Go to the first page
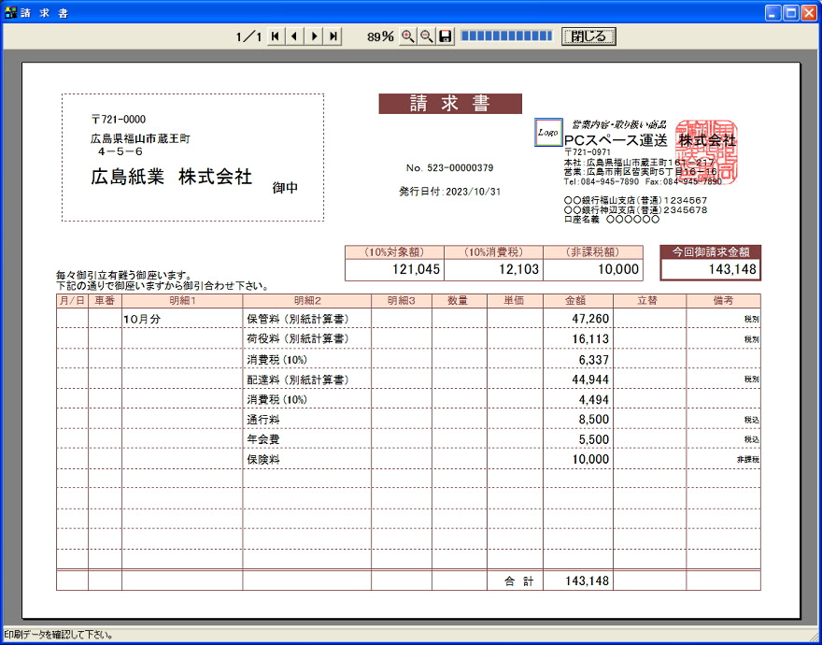The height and width of the screenshot is (645, 822). pos(276,36)
